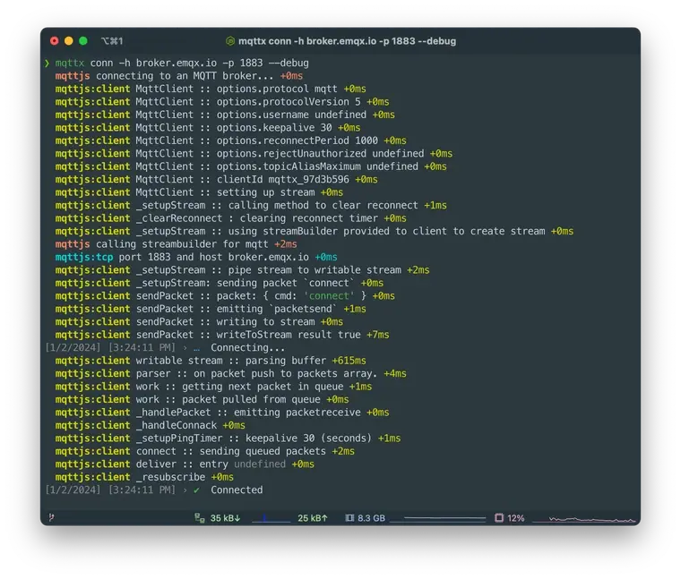Click the deliver :: entry undefined line

click(185, 464)
